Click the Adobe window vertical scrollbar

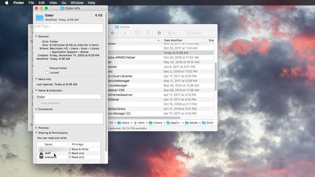click(x=216, y=77)
